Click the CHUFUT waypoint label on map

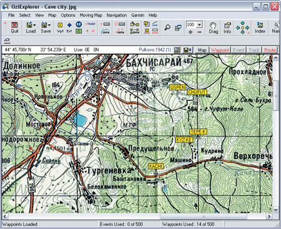[197, 92]
